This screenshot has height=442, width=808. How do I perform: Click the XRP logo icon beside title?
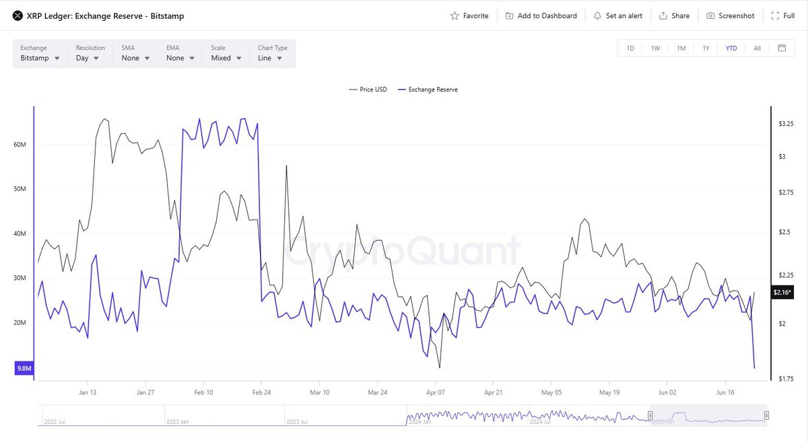(18, 15)
